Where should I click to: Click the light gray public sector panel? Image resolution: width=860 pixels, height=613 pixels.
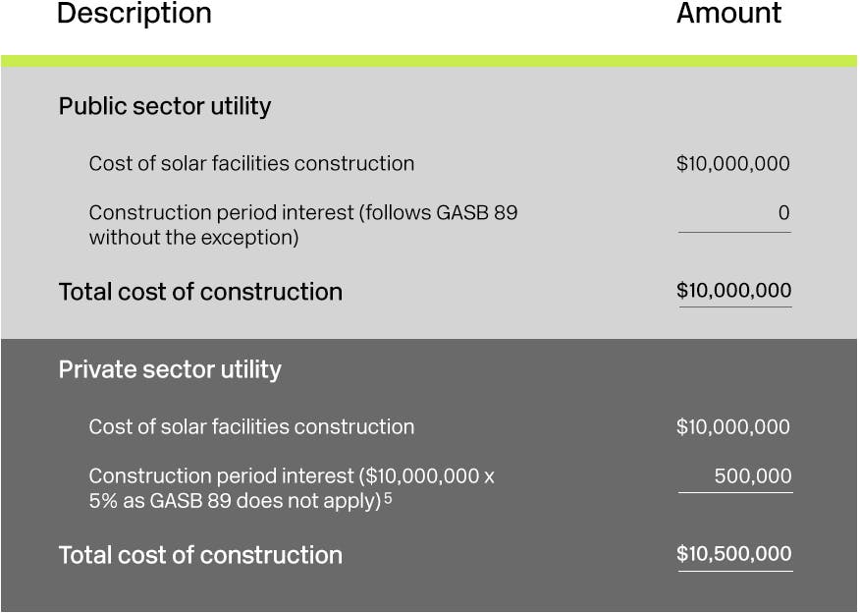tap(429, 203)
